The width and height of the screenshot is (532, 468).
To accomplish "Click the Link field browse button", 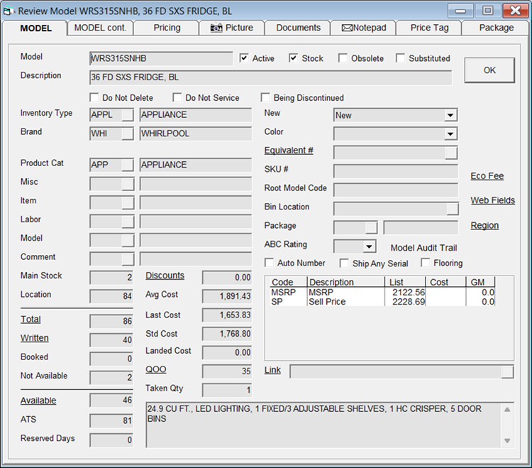I will coord(506,371).
